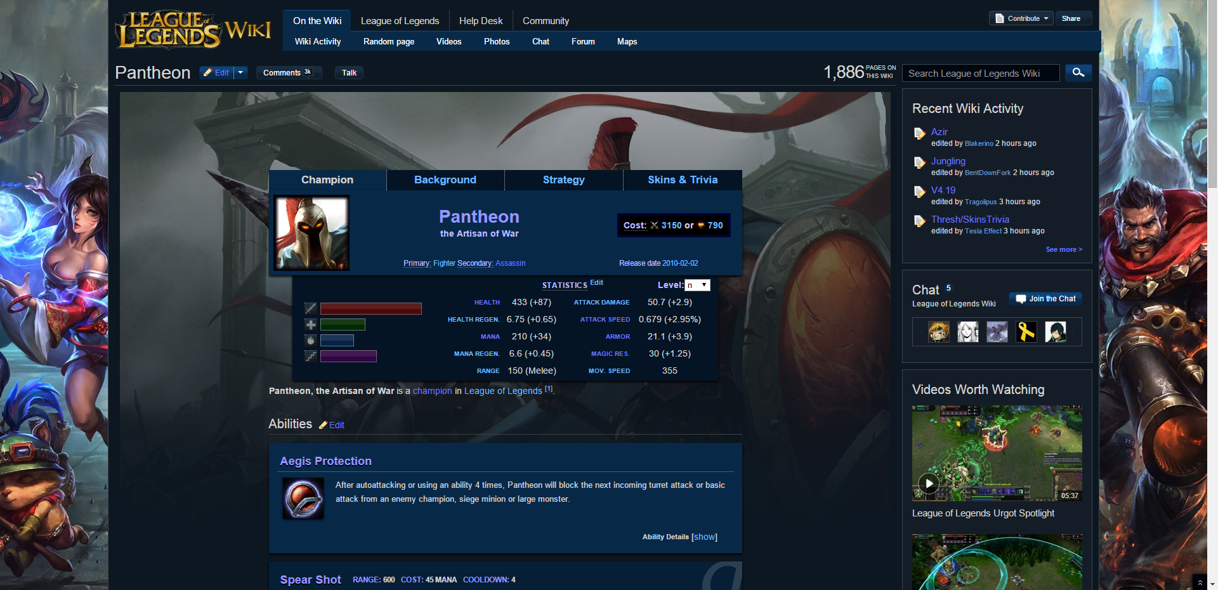The width and height of the screenshot is (1218, 590).
Task: Open the Jungling recent activity link
Action: (x=948, y=161)
